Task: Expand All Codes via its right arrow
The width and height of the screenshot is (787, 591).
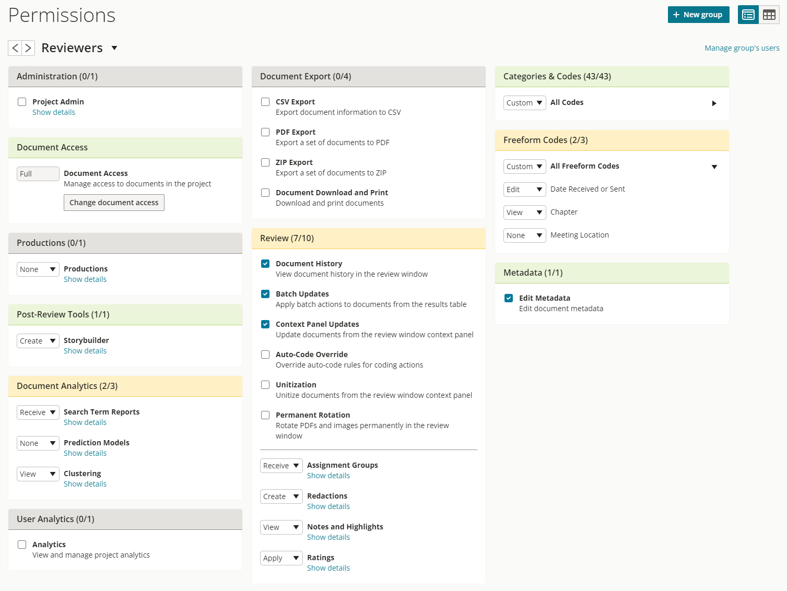Action: pos(714,103)
